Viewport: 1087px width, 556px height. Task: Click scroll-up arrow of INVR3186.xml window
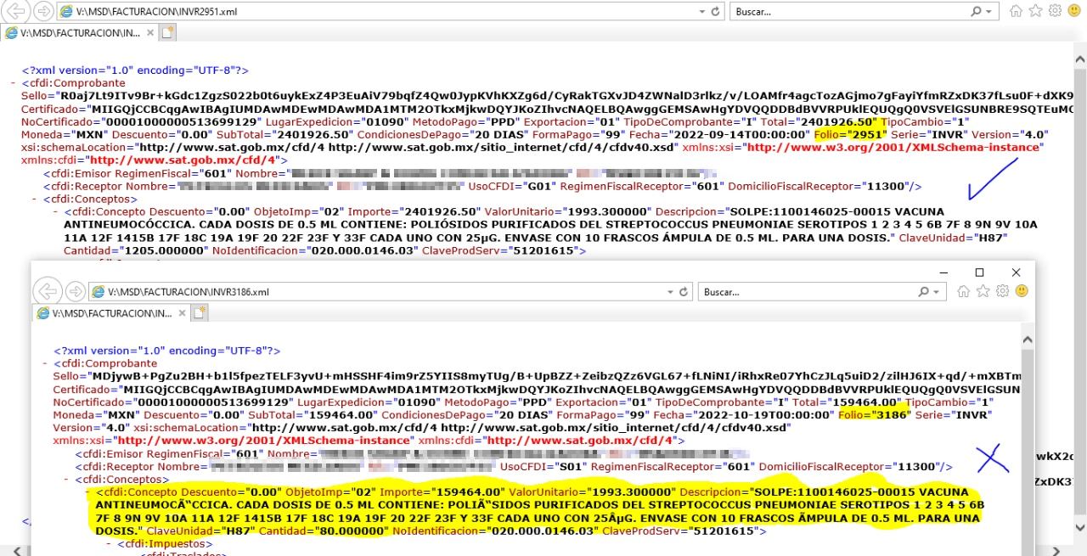point(1027,340)
